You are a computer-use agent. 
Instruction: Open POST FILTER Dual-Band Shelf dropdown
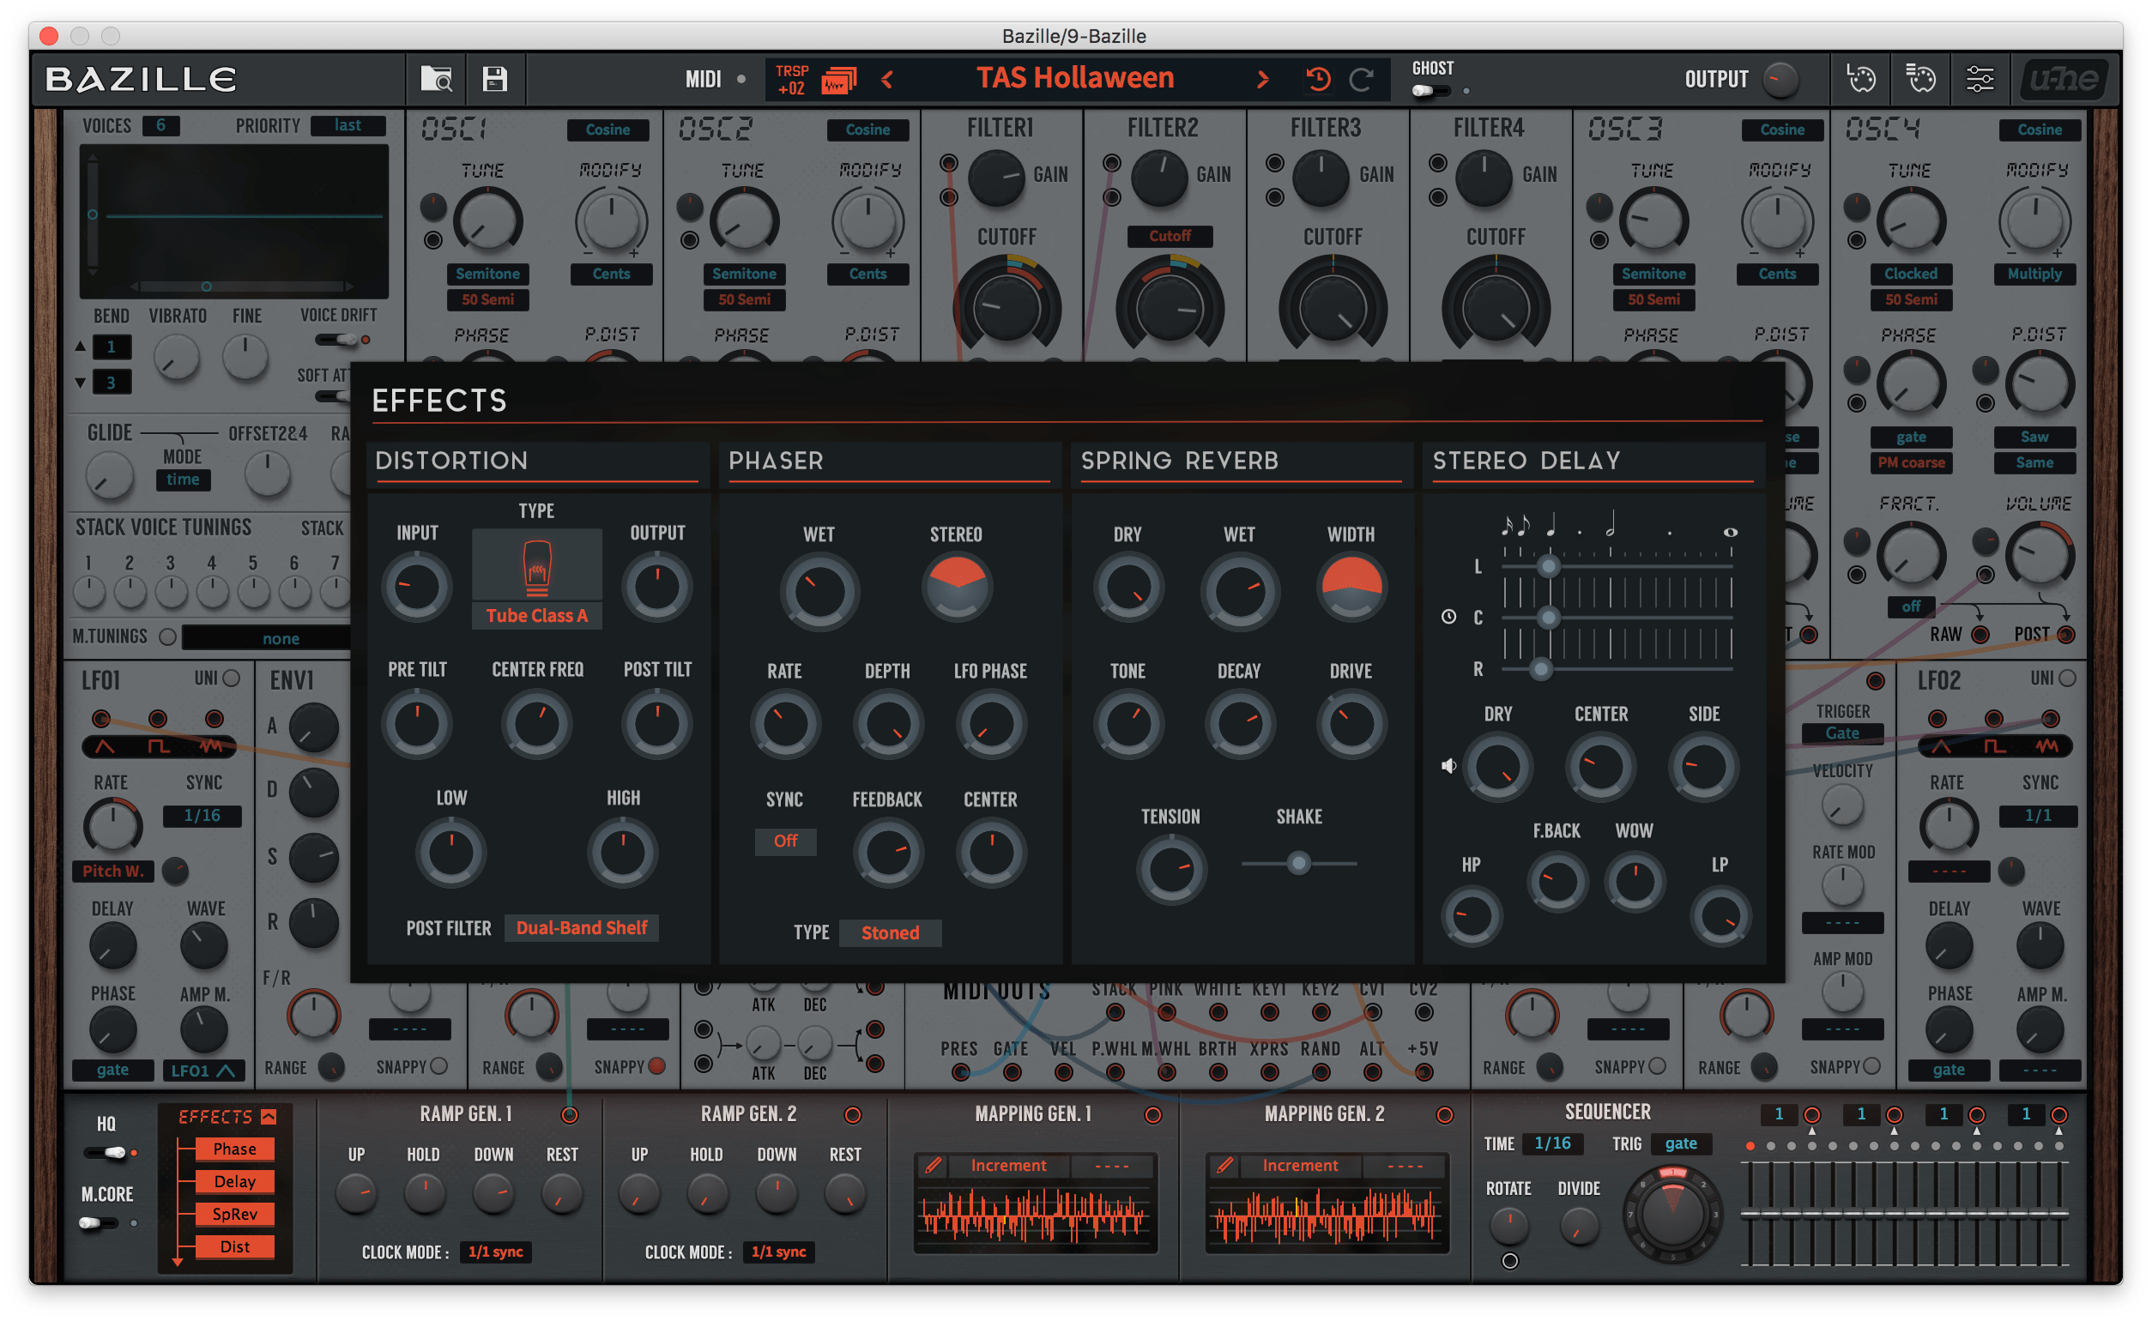[581, 927]
